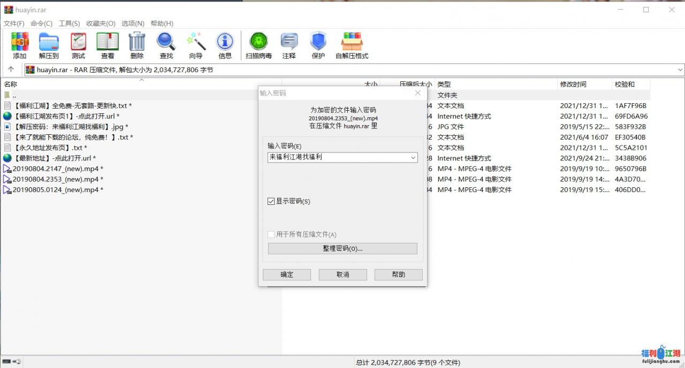Expand the password combo box dropdown arrow
The height and width of the screenshot is (368, 685).
point(413,158)
